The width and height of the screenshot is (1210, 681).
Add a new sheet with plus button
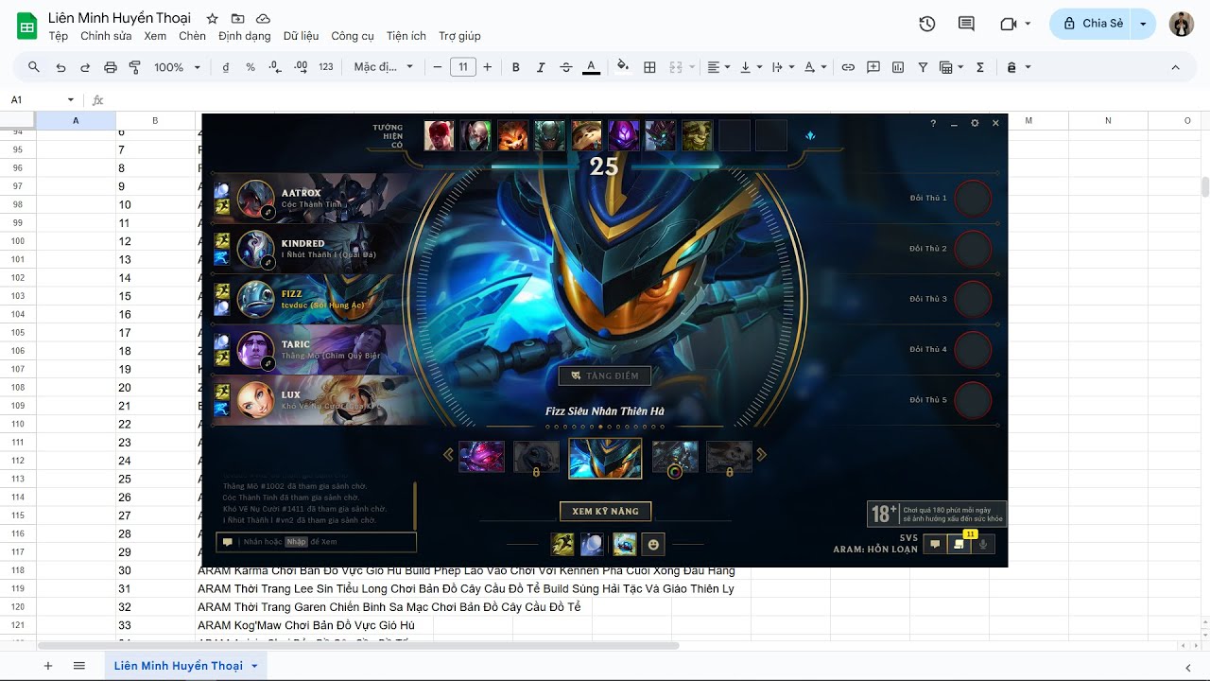click(48, 666)
